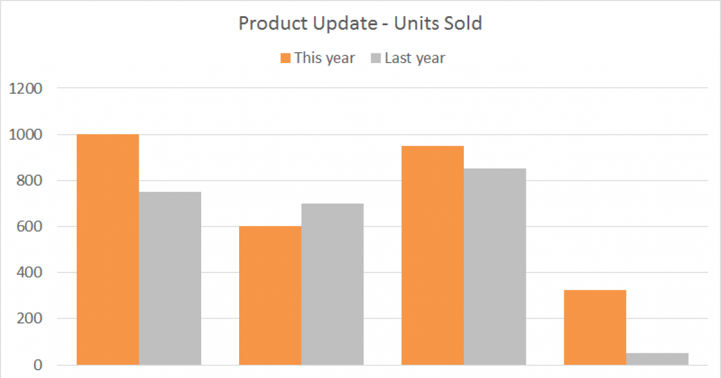721x378 pixels.
Task: Select the gray bar reaching 700
Action: pos(332,284)
